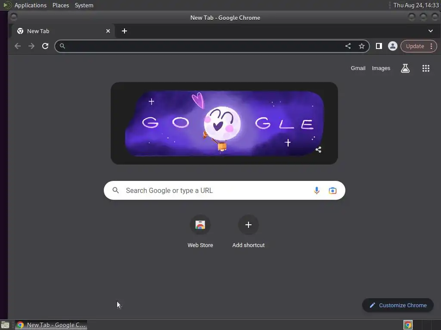Share this page from the address bar
441x330 pixels.
(348, 46)
